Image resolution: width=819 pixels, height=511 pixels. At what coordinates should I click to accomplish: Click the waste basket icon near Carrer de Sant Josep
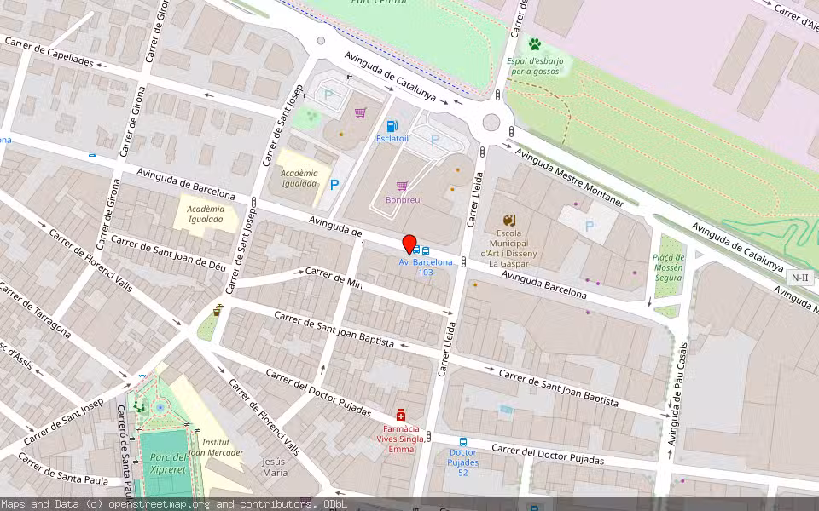217,310
